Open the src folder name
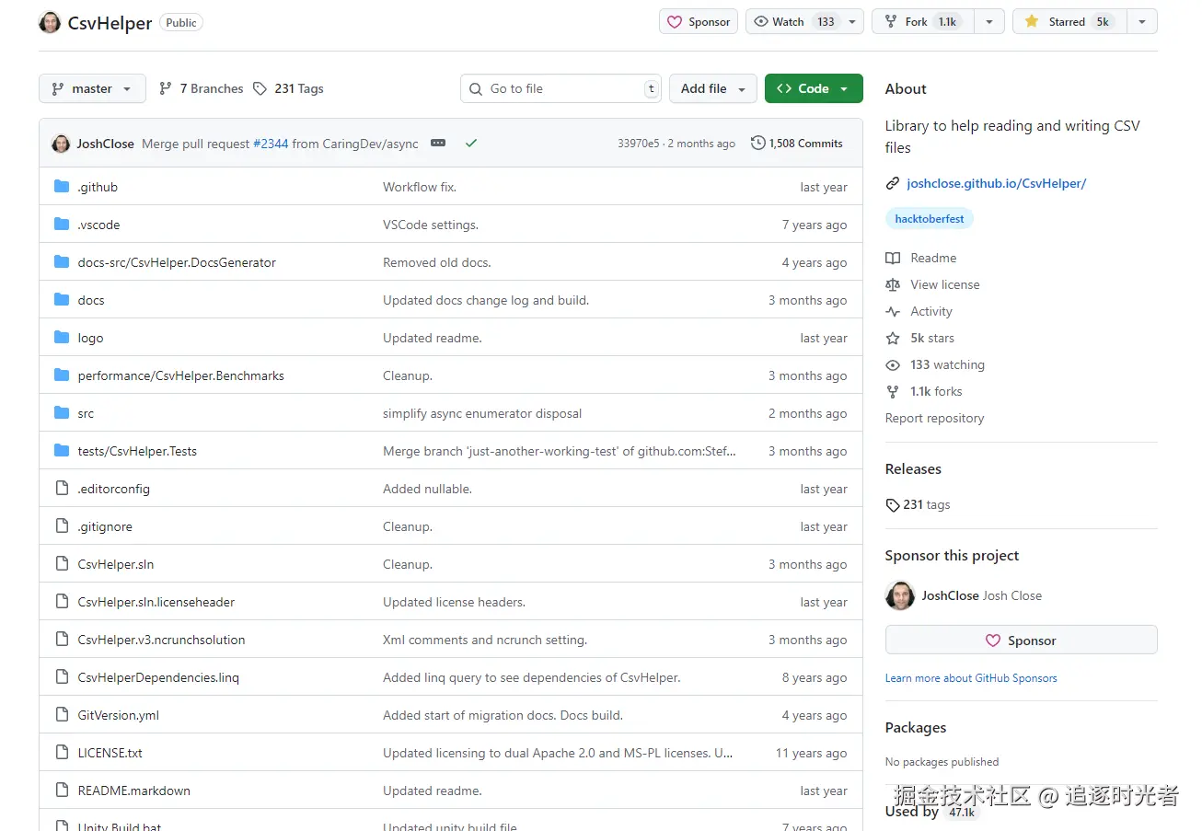Image resolution: width=1202 pixels, height=831 pixels. (x=86, y=413)
